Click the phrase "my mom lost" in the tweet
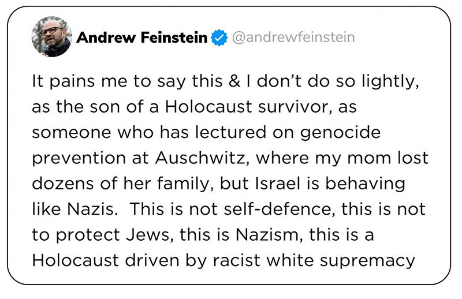462x299 pixels. [x=371, y=158]
